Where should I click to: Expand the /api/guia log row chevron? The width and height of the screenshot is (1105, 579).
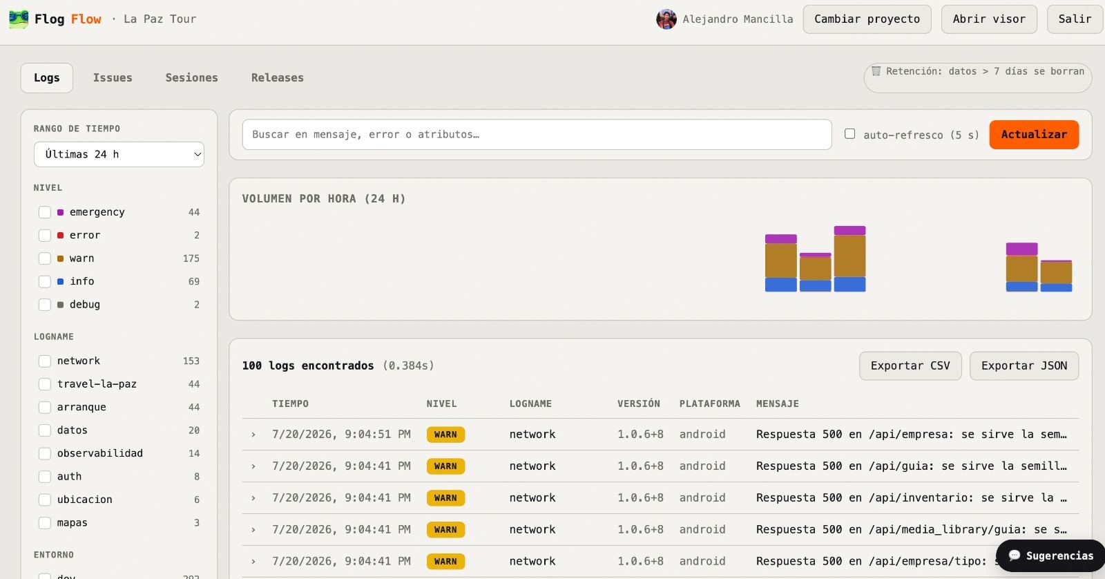253,466
